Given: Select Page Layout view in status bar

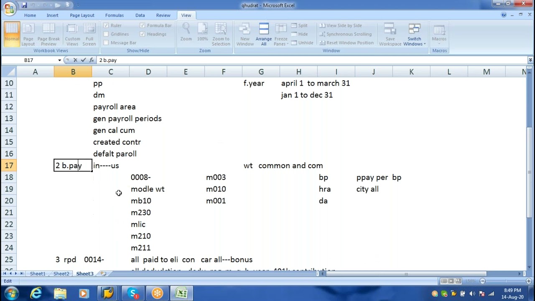Looking at the screenshot, I should [451, 281].
